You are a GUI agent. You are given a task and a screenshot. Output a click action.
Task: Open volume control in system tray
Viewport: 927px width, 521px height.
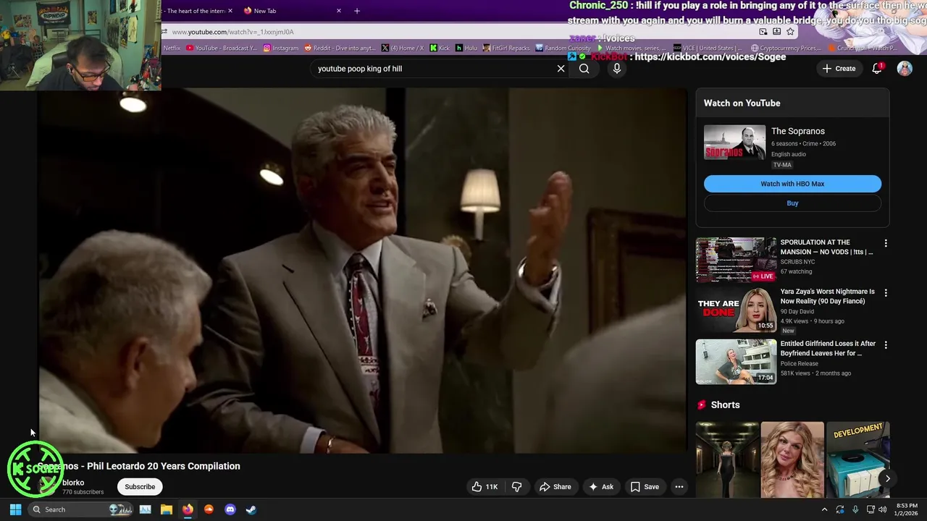pyautogui.click(x=882, y=509)
